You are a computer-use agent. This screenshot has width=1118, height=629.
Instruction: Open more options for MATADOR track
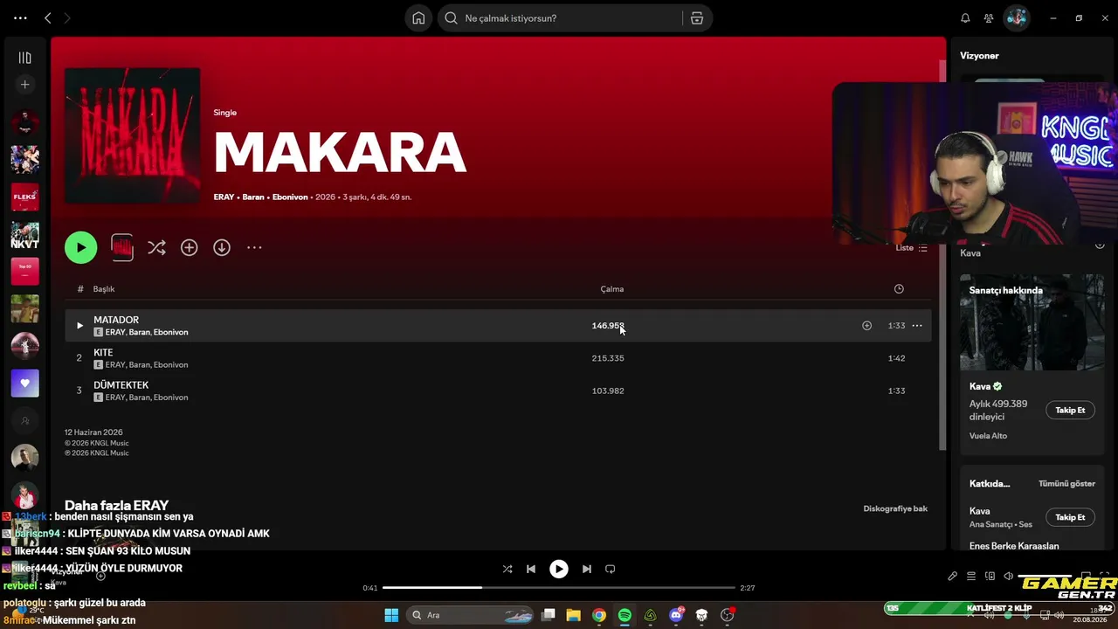pos(917,326)
